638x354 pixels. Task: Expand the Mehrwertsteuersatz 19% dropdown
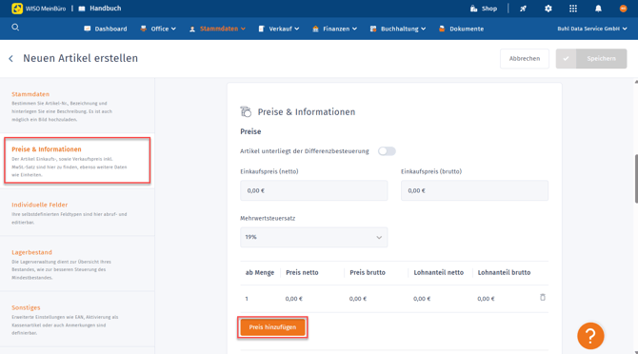313,237
